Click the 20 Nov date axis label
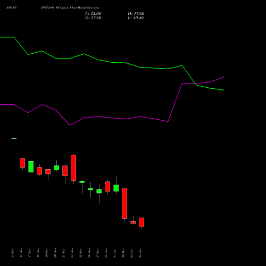The image size is (266, 266). tap(55, 253)
